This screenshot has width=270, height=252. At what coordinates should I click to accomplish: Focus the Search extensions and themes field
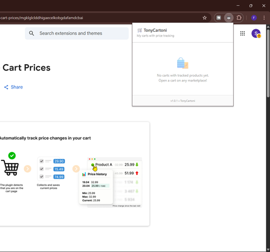pyautogui.click(x=77, y=33)
